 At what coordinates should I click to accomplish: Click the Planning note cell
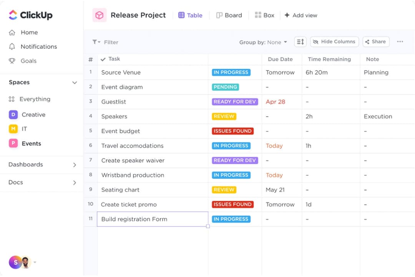[x=376, y=72]
